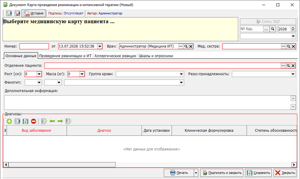Maximize the document window
The width and height of the screenshot is (300, 179).
coord(277,5)
